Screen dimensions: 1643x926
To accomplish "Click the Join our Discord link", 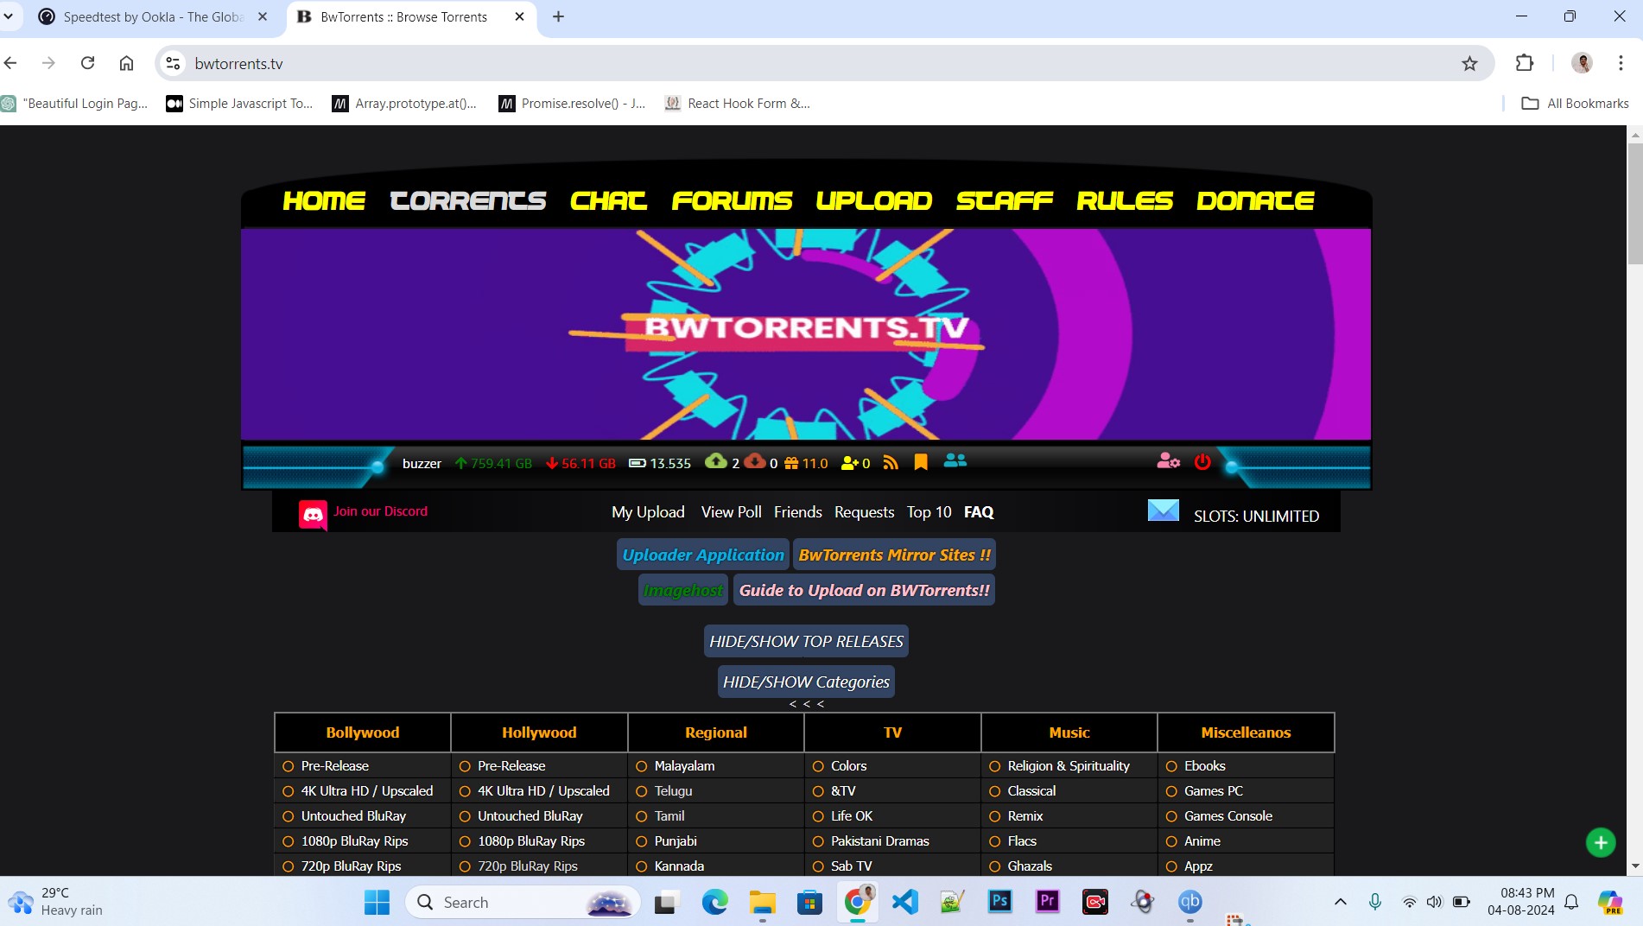I will coord(380,511).
